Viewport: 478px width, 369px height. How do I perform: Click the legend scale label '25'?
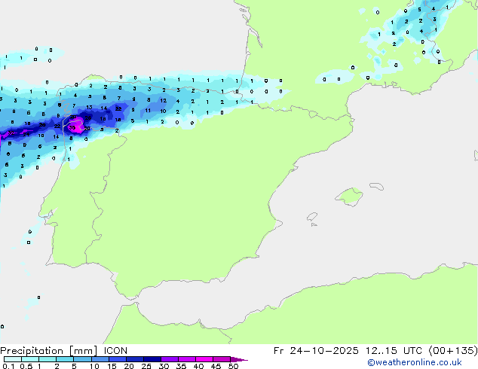click(x=146, y=366)
